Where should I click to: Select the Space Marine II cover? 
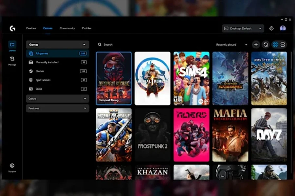coord(114,135)
